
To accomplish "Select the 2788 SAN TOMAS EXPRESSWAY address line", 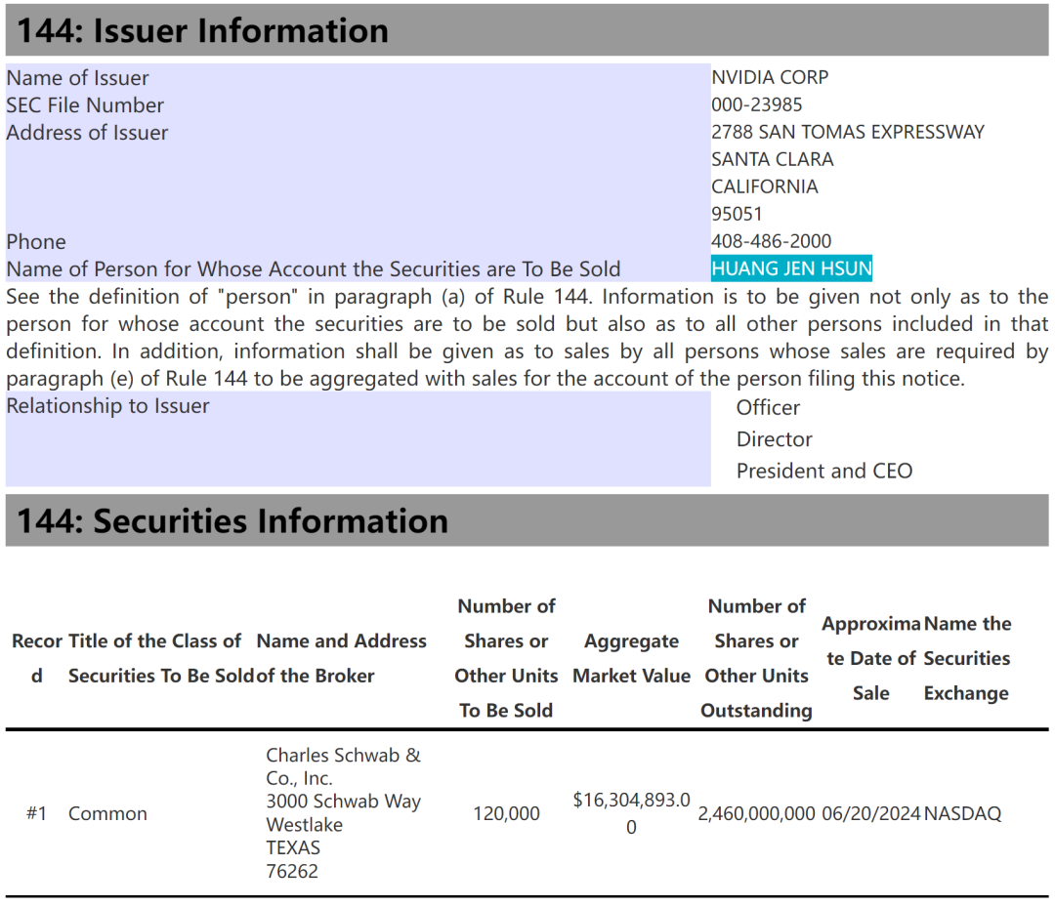I will 847,132.
